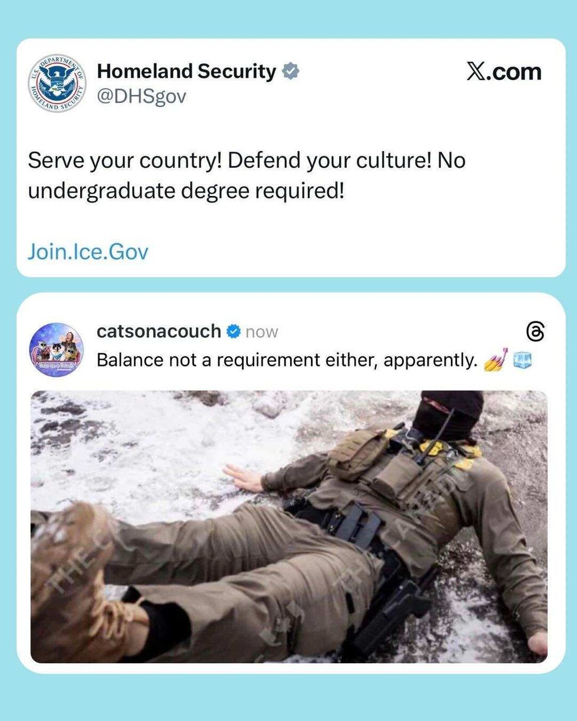This screenshot has height=721, width=577.
Task: Open the Join.Ice.Gov link
Action: coord(88,252)
